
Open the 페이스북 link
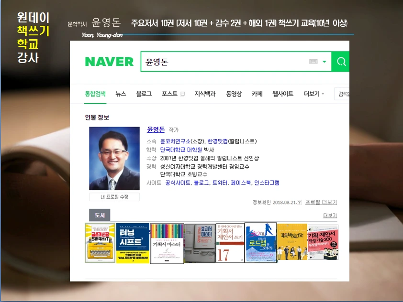(x=241, y=183)
